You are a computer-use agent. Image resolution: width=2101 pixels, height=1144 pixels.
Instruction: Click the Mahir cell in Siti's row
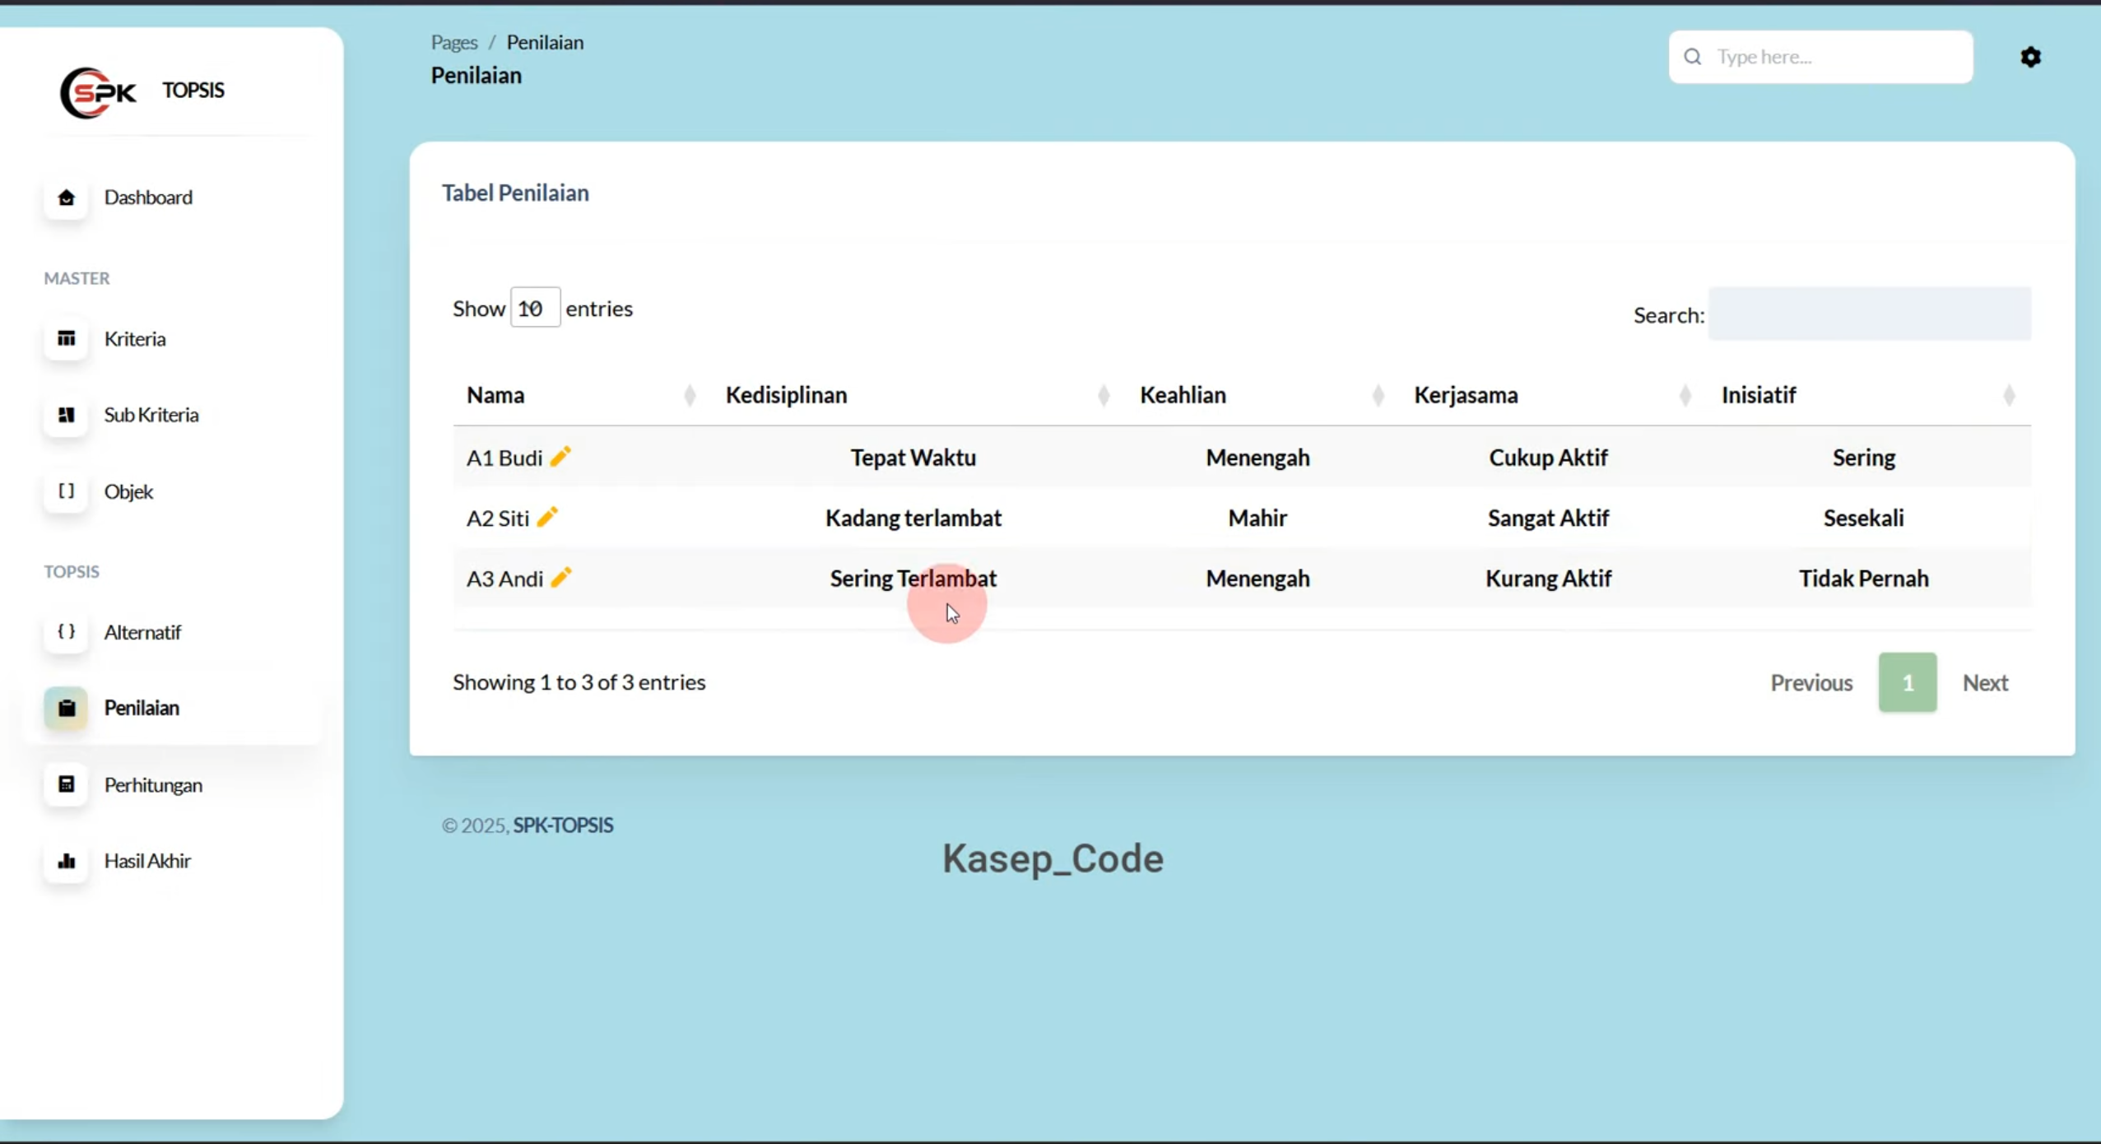tap(1257, 518)
